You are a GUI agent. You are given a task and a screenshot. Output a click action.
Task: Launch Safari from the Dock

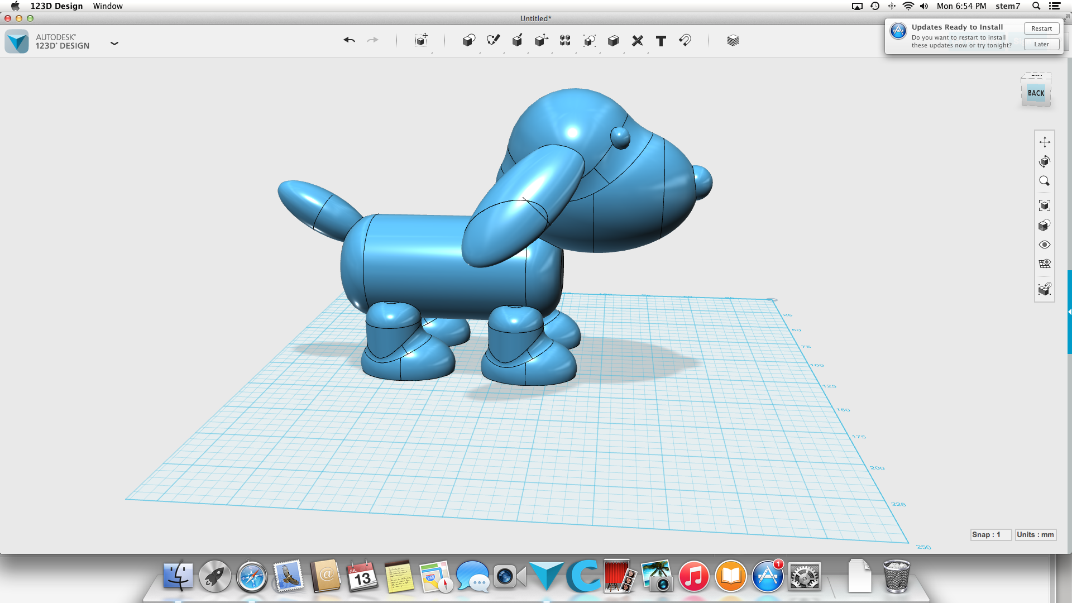[x=252, y=576]
